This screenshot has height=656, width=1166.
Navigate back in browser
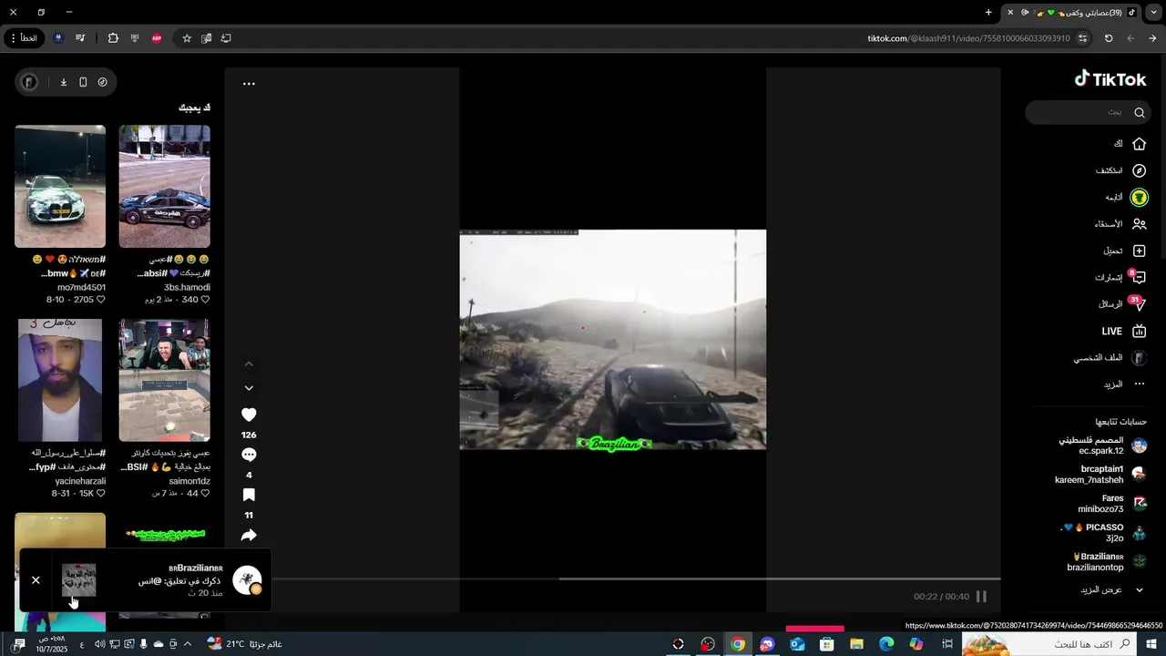click(1152, 38)
